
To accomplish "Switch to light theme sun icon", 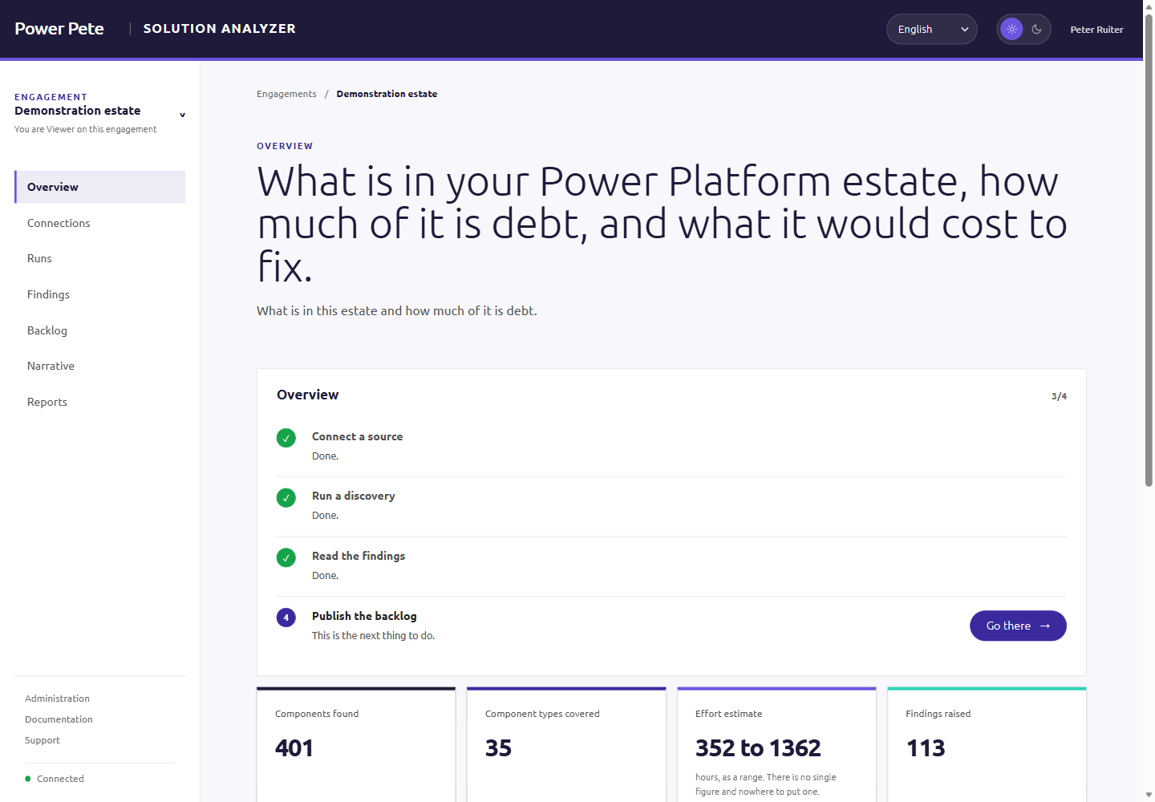I will click(1011, 29).
